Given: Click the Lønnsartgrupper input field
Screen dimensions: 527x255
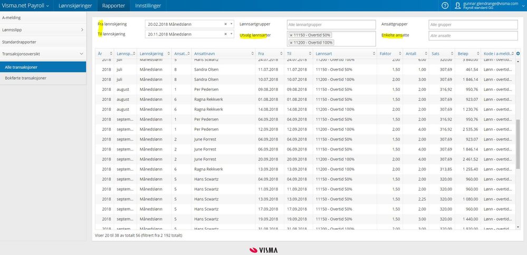Looking at the screenshot, I should click(331, 25).
